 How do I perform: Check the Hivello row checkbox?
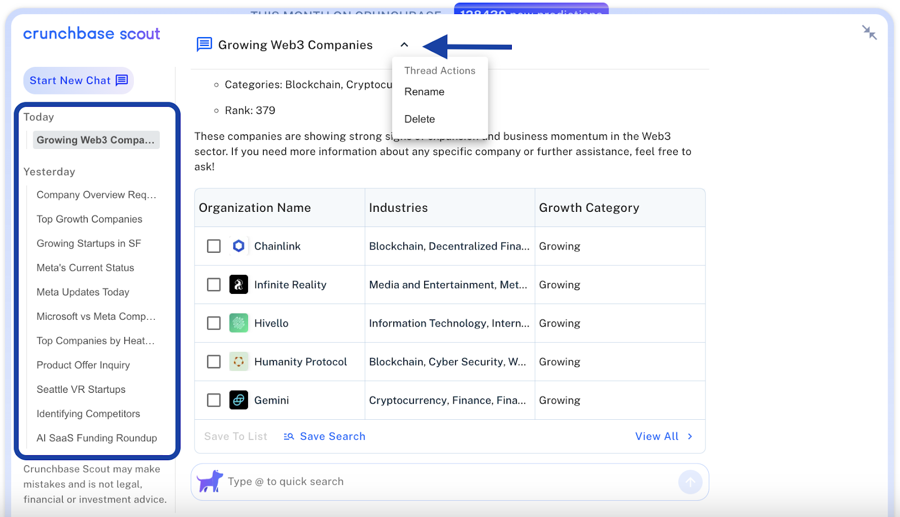tap(214, 323)
